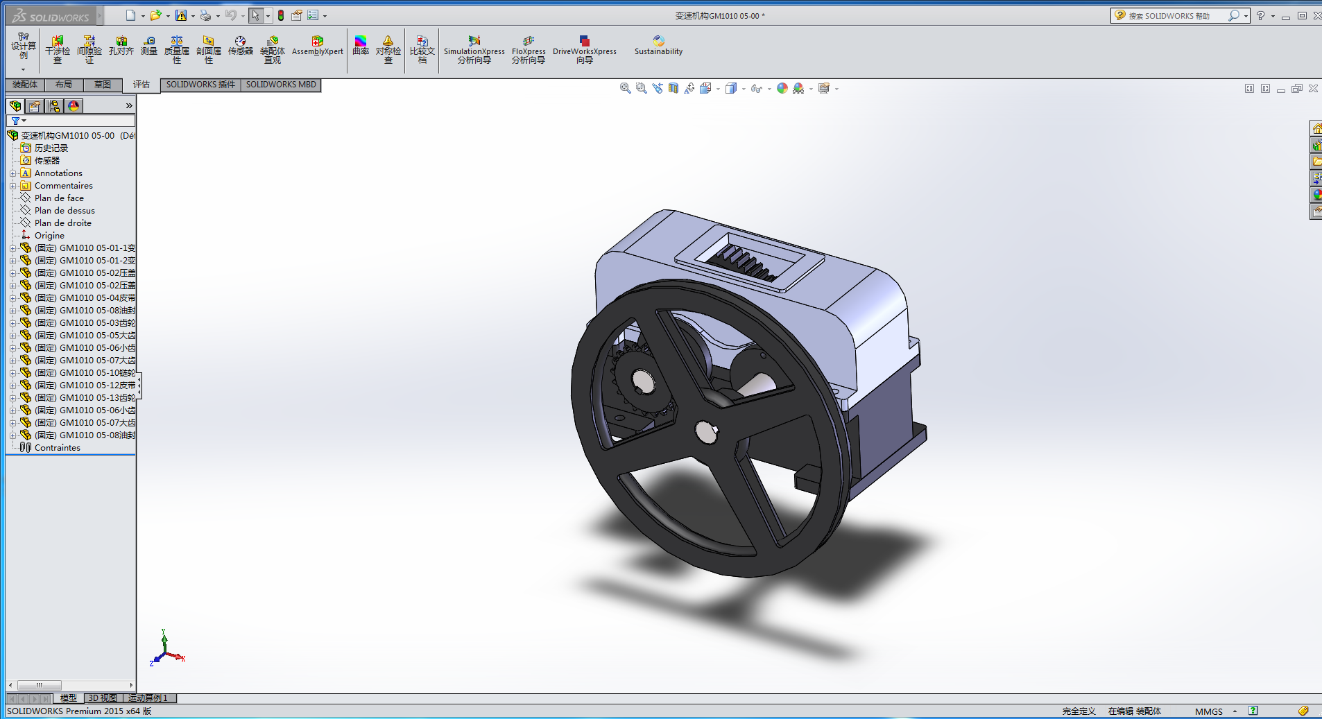Click the Zoom to Fit icon
This screenshot has width=1322, height=719.
625,88
